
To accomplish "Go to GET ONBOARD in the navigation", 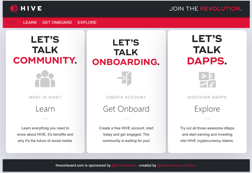I will [x=57, y=22].
